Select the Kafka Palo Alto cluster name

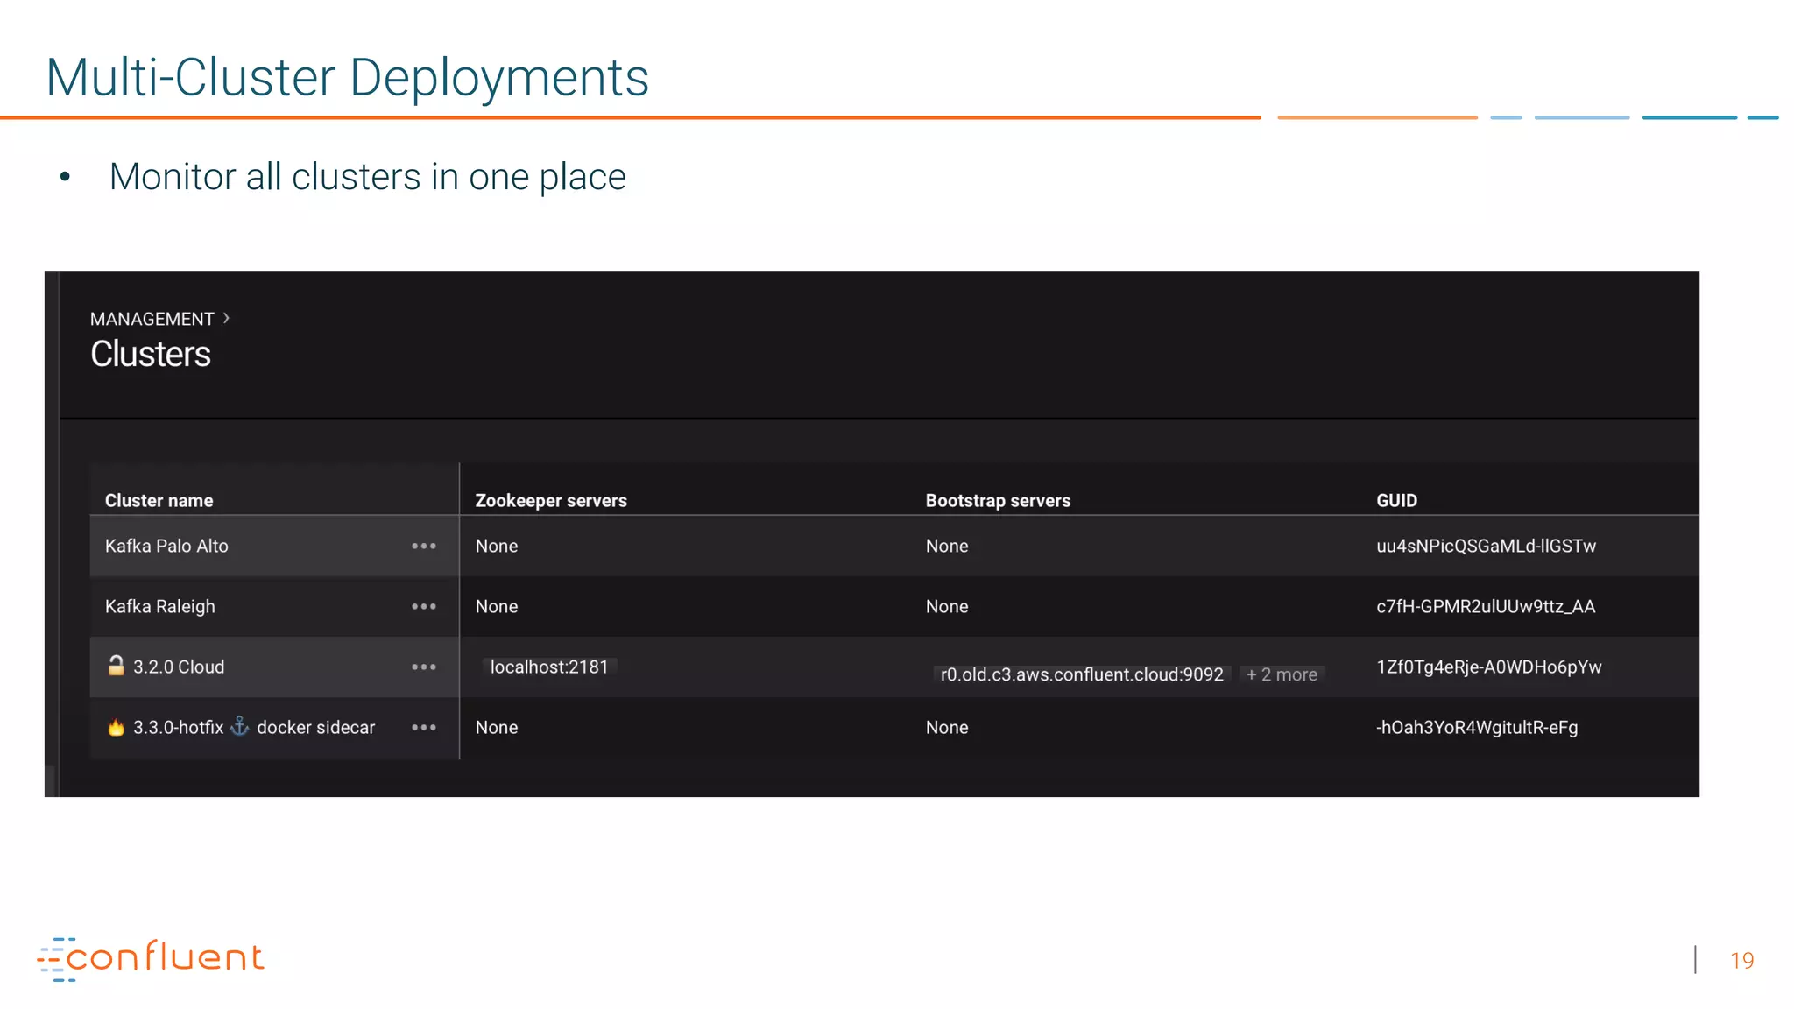(x=166, y=546)
